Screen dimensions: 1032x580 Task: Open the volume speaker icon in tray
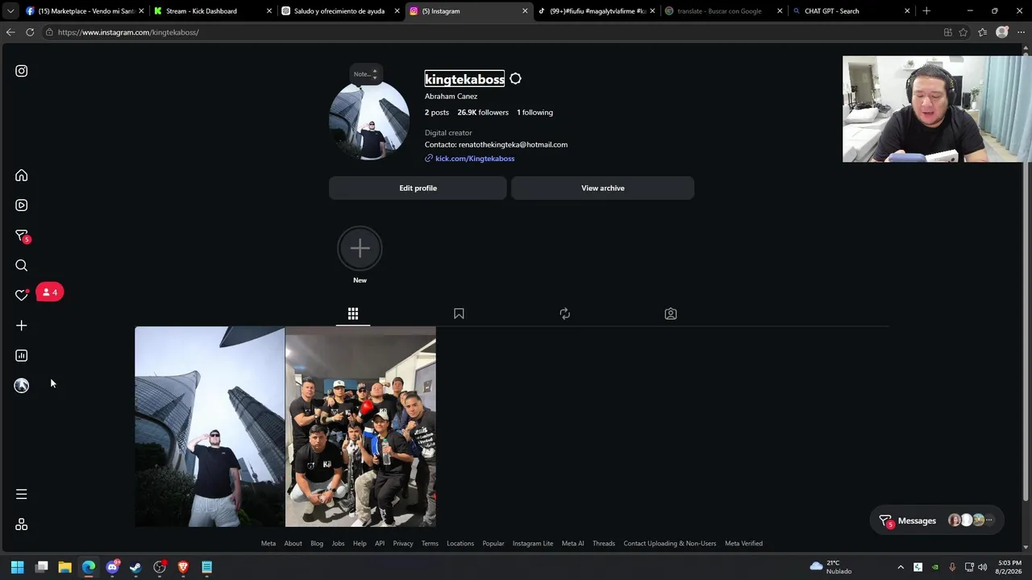pos(982,567)
